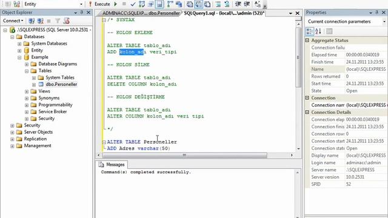Click Disconnect icon in Object Explorer
Viewport: 388px width, 218px height.
tap(41, 21)
